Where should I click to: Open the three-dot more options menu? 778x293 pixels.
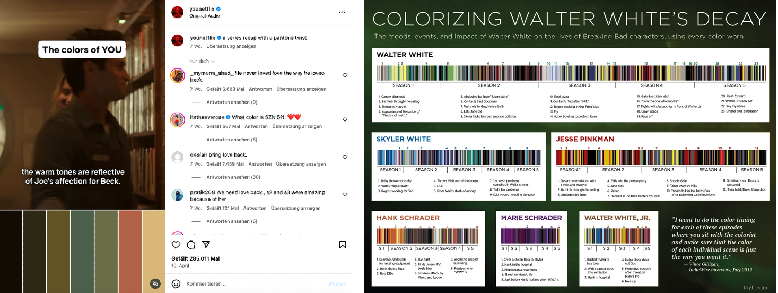(x=343, y=12)
